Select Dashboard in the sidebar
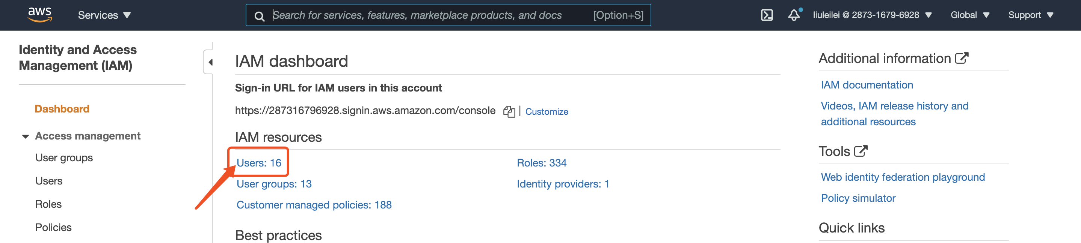The height and width of the screenshot is (243, 1081). (62, 109)
